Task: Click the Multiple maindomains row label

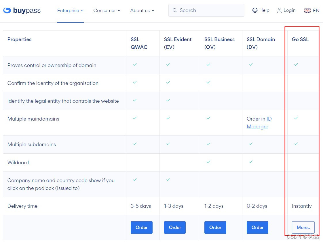Action: pos(33,119)
